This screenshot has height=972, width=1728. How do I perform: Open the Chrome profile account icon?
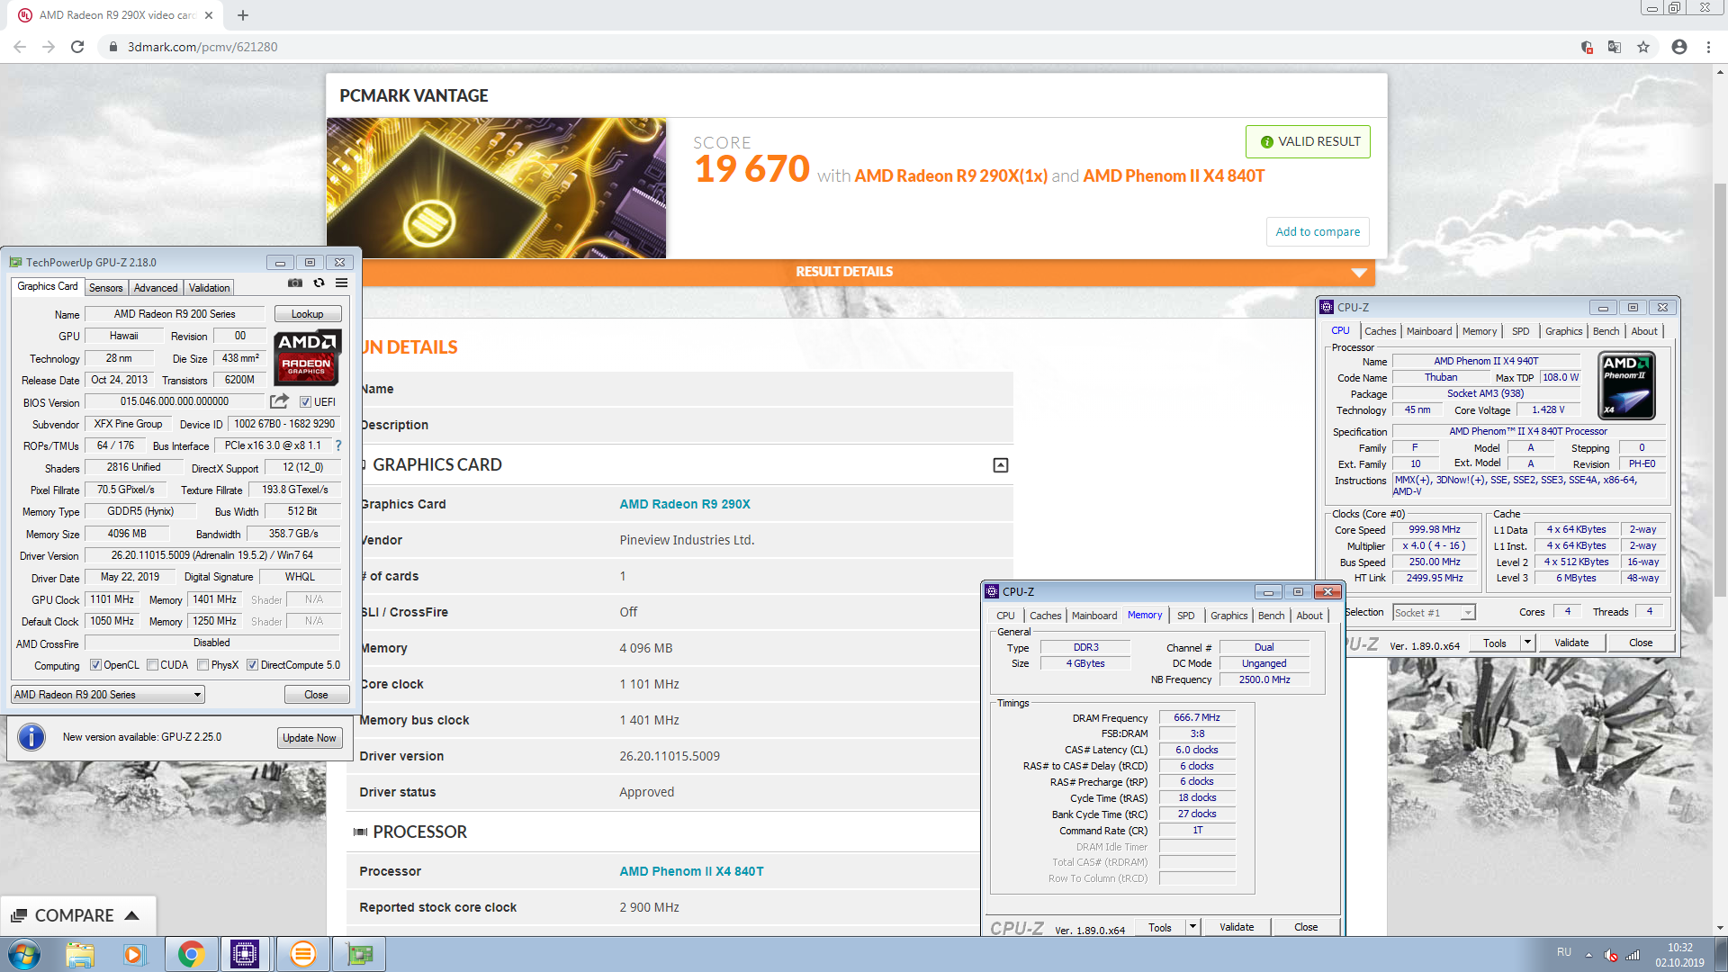pos(1679,47)
